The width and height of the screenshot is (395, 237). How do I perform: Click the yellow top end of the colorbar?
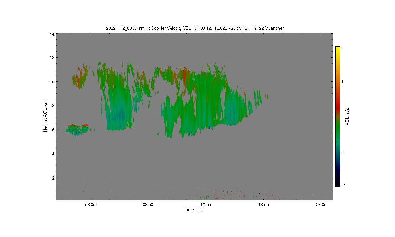pyautogui.click(x=338, y=48)
